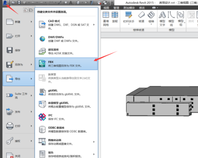Choose ODBC 数据库 export option
The height and width of the screenshot is (158, 198).
(x=67, y=130)
